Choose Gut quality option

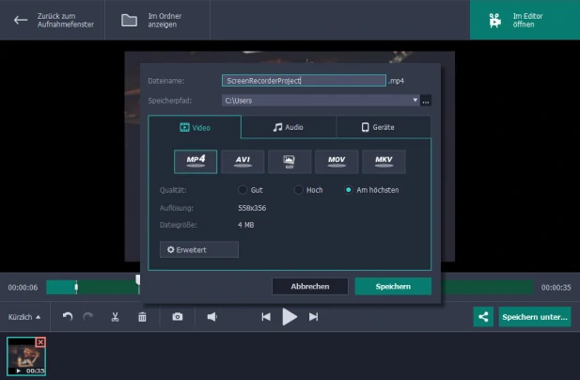coord(243,190)
